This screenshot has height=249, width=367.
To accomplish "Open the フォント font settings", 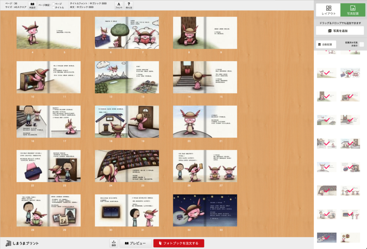I will pos(119,5).
